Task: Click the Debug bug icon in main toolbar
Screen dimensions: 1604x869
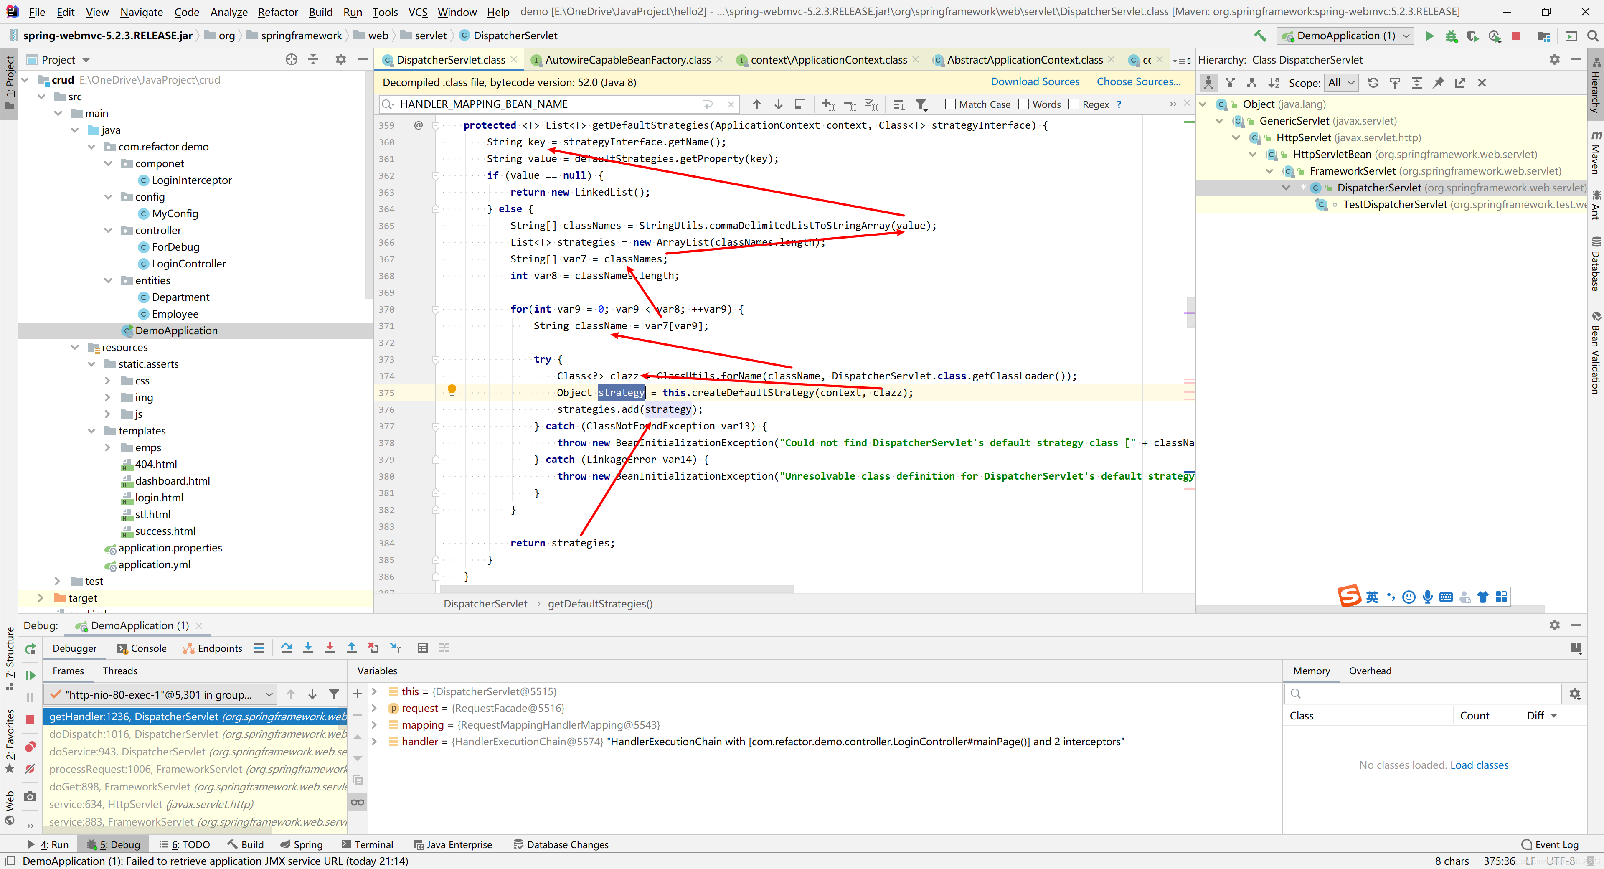Action: (1452, 36)
